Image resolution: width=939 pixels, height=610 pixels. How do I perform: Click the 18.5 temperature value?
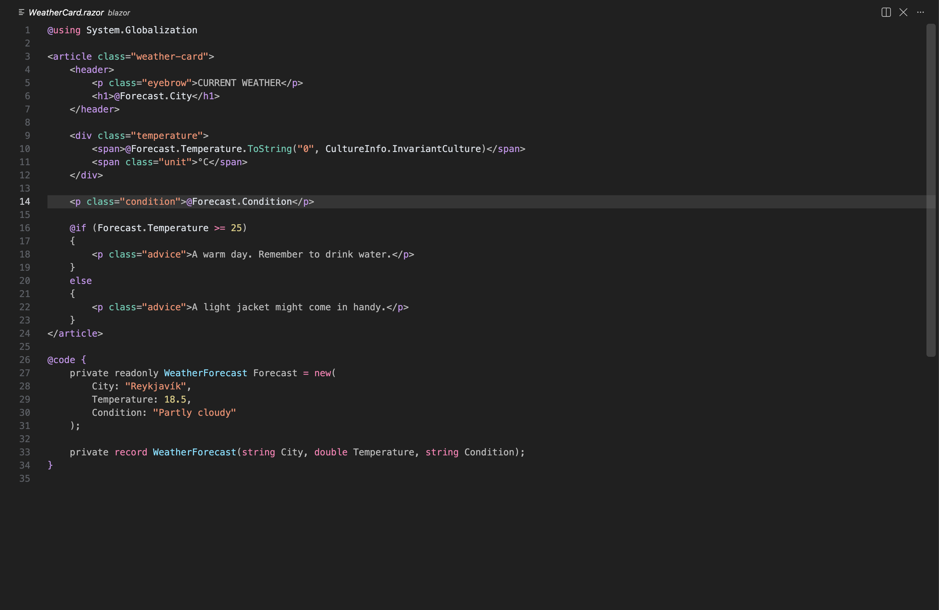click(x=175, y=400)
